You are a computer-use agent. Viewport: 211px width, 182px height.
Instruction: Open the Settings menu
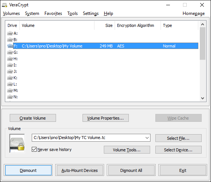click(91, 13)
